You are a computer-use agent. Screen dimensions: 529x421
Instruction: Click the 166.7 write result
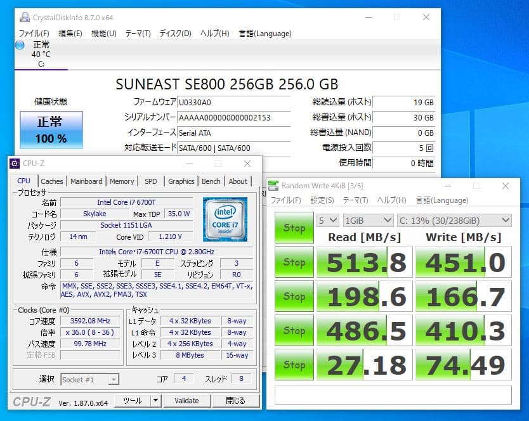click(x=464, y=296)
